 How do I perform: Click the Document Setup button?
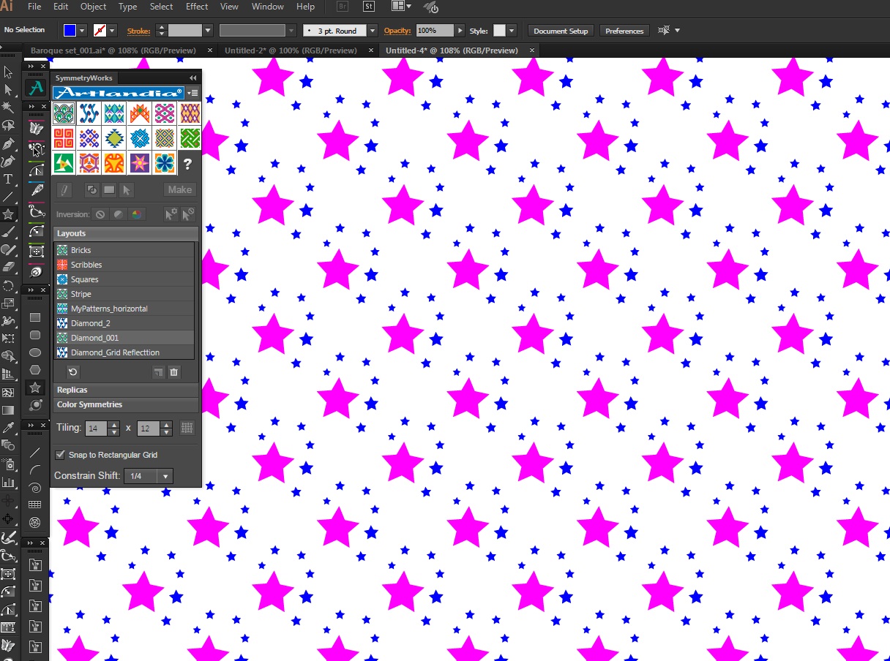point(561,31)
